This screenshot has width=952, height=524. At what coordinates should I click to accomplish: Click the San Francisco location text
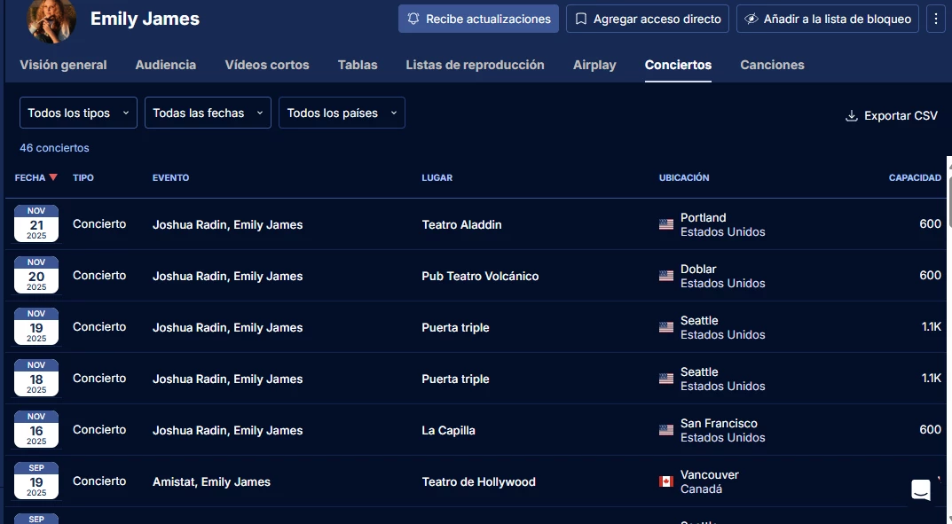(x=719, y=423)
